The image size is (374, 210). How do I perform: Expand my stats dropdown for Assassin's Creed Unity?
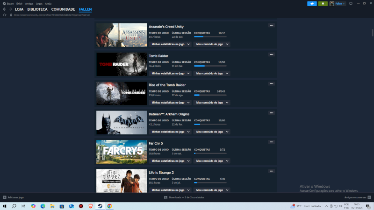(170, 44)
